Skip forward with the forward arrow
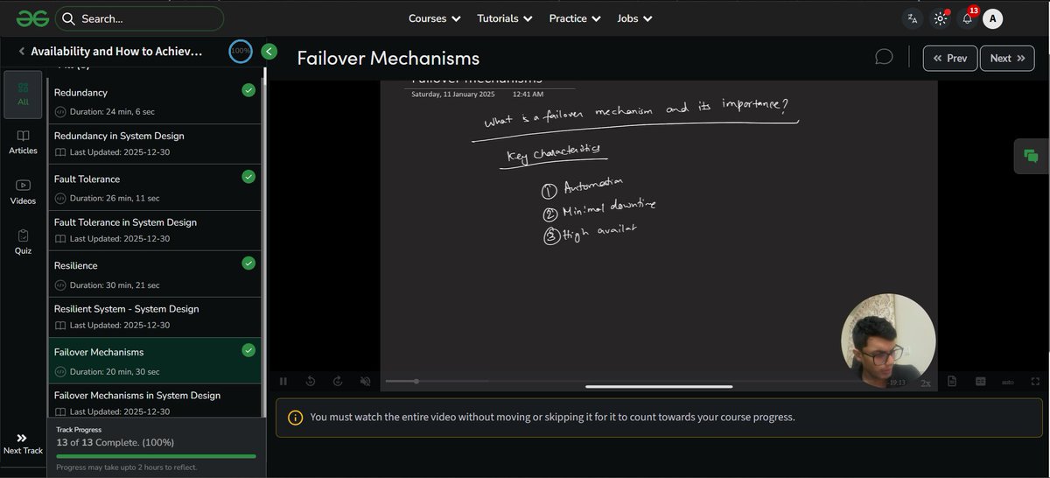The image size is (1050, 478). pyautogui.click(x=338, y=382)
